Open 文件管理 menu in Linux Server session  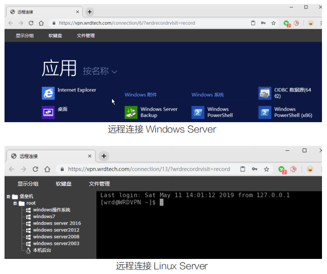coord(99,184)
